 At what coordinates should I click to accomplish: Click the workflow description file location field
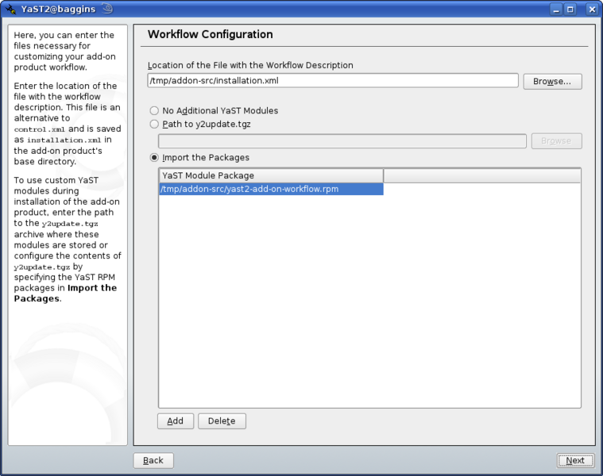click(x=333, y=81)
